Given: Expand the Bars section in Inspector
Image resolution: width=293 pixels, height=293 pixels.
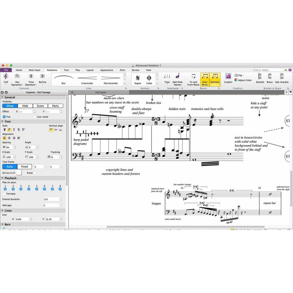Looking at the screenshot, I should [x=3, y=224].
